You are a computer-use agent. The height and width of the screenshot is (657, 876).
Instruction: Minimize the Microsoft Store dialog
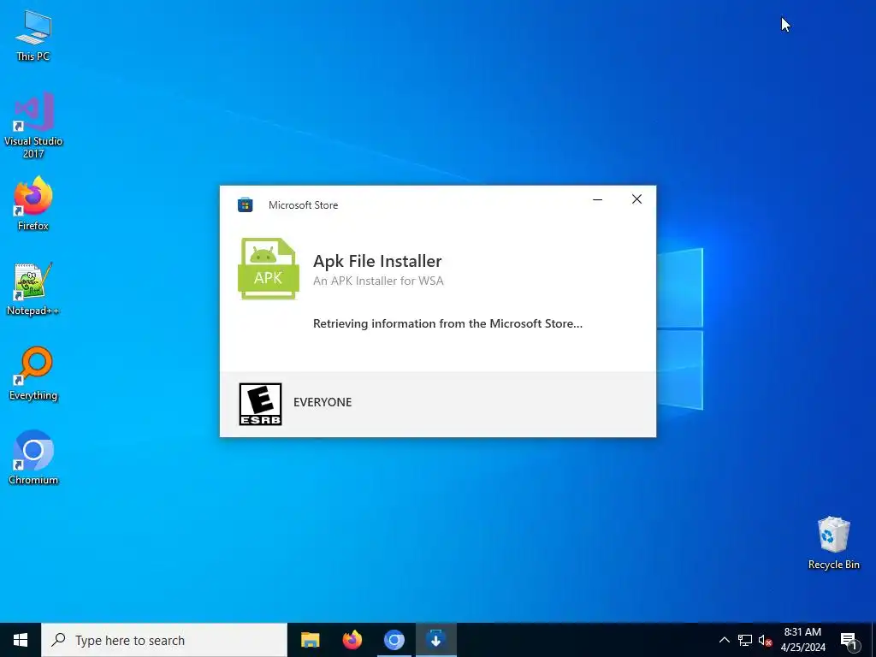[597, 199]
